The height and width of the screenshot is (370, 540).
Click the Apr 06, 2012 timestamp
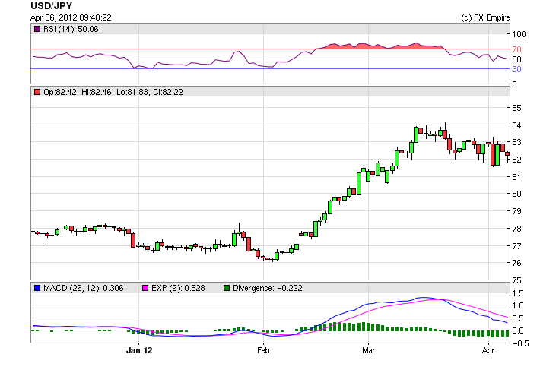point(71,17)
